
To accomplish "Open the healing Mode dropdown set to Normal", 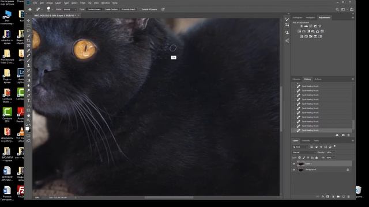I will tap(70, 9).
